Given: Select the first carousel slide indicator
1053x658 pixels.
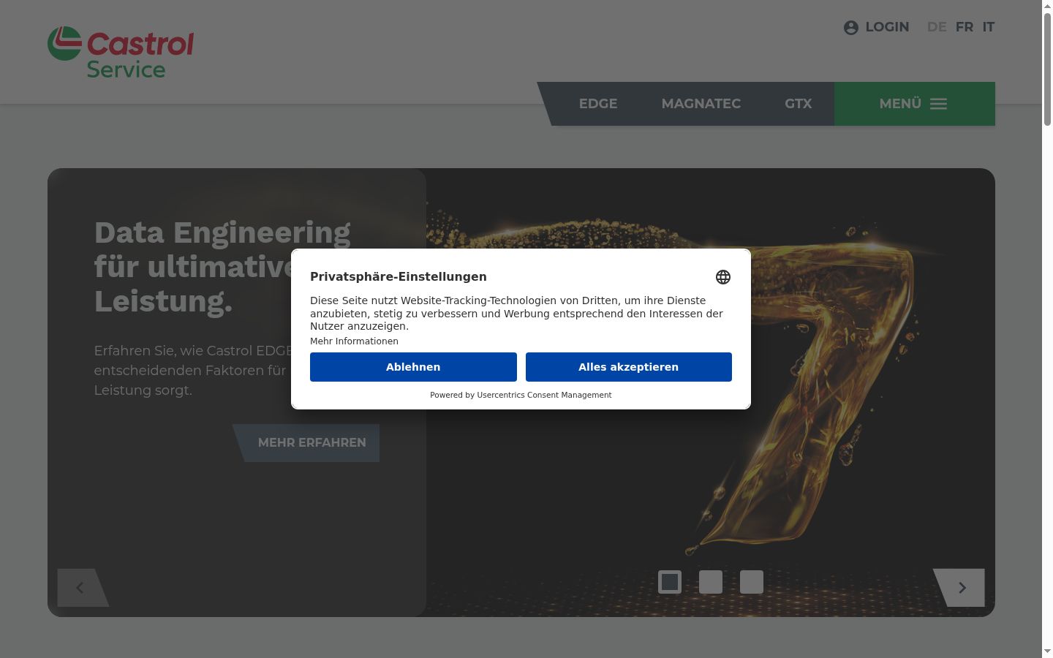Looking at the screenshot, I should tap(670, 582).
